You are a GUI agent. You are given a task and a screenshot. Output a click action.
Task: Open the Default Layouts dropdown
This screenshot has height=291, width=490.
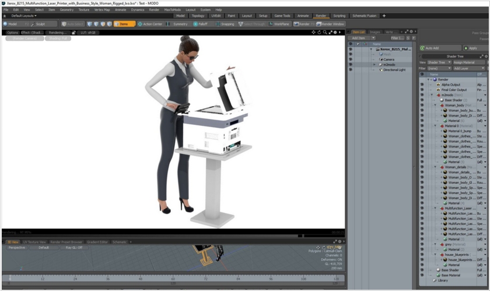pyautogui.click(x=22, y=16)
